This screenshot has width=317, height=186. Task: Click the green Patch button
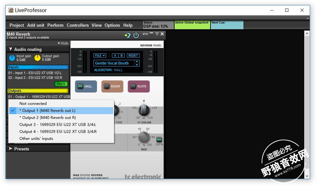coord(61,84)
